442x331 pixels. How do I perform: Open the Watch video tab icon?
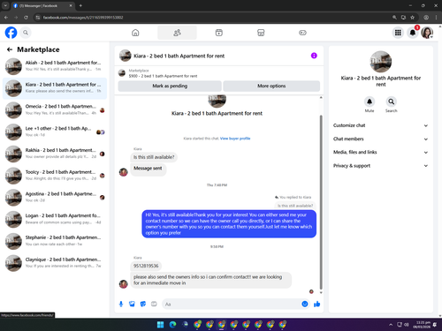pos(219,33)
